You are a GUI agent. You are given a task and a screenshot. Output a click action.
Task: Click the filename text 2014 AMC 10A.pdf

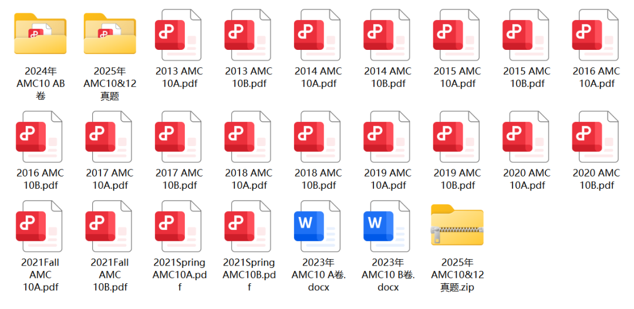[x=319, y=77]
